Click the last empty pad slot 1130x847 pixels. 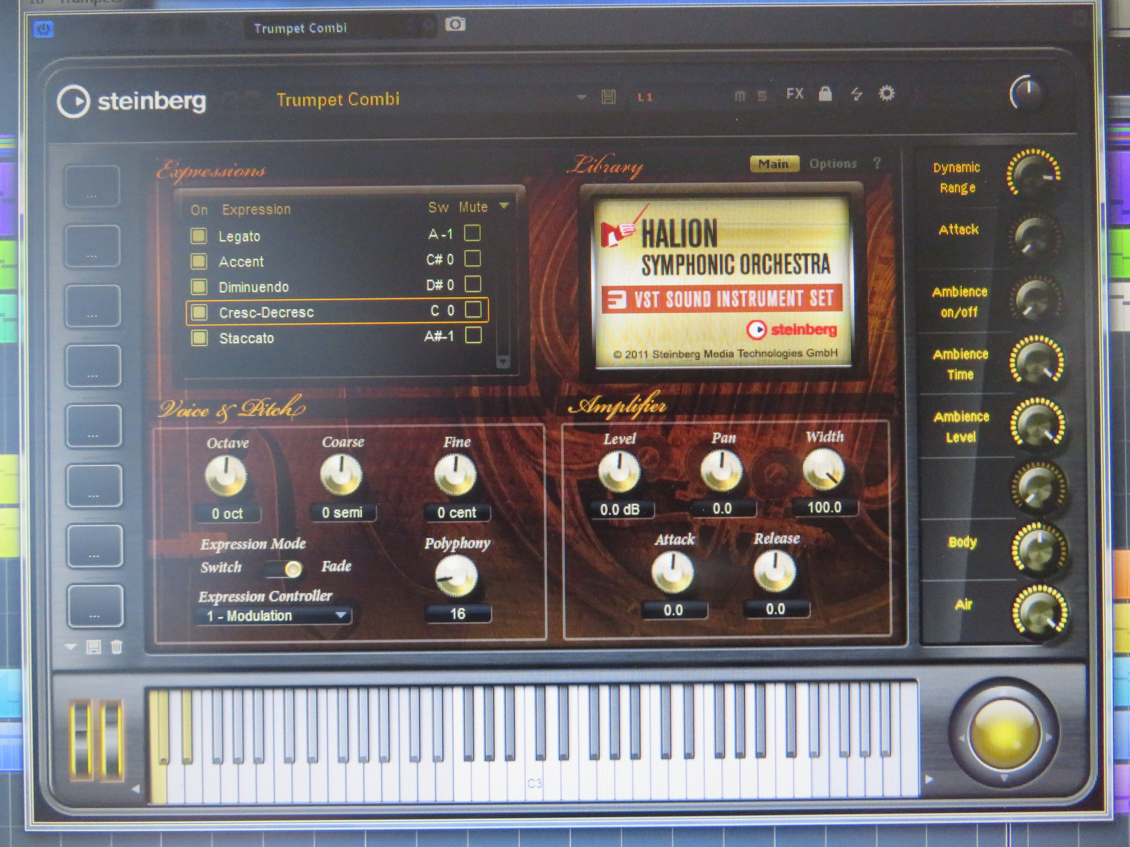coord(95,606)
